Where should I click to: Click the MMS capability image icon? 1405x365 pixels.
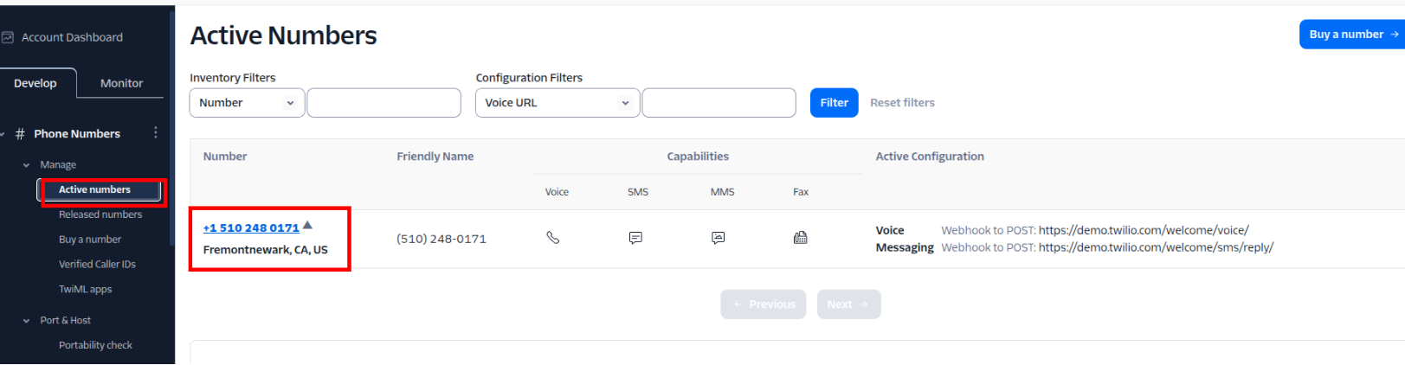[718, 238]
